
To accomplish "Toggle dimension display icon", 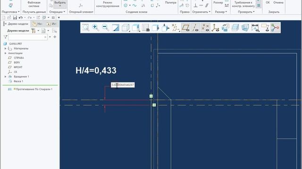I will point(255,28).
